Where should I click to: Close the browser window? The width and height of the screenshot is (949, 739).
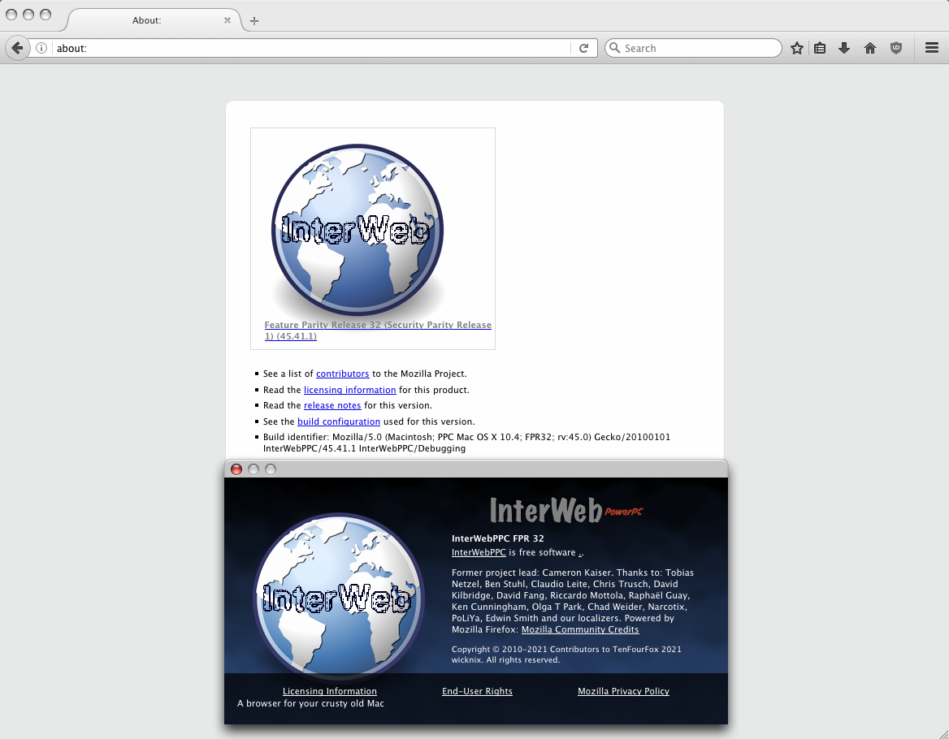click(11, 15)
